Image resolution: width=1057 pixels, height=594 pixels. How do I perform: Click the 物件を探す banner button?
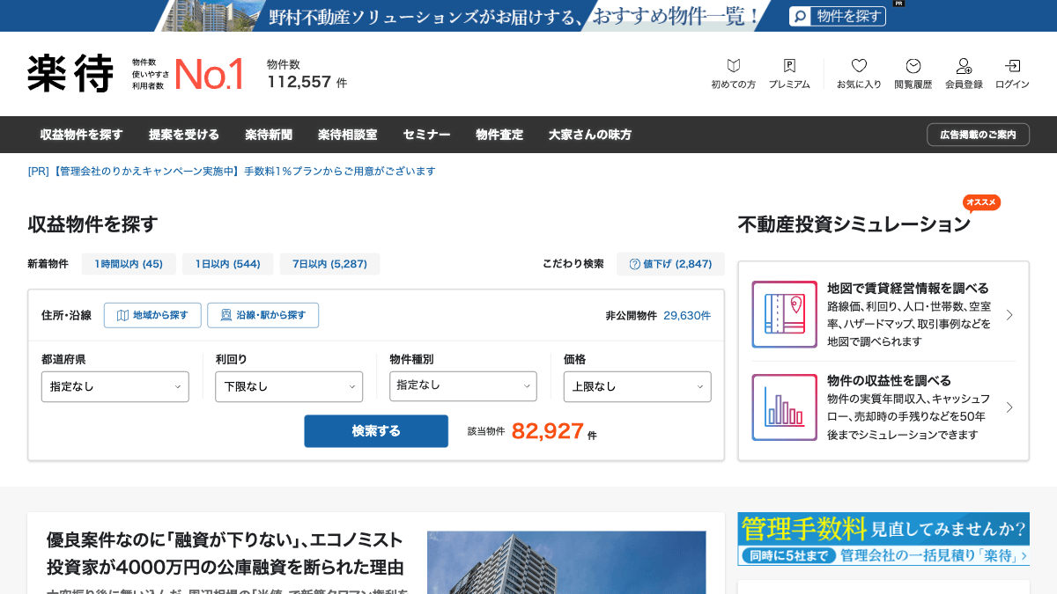click(838, 16)
